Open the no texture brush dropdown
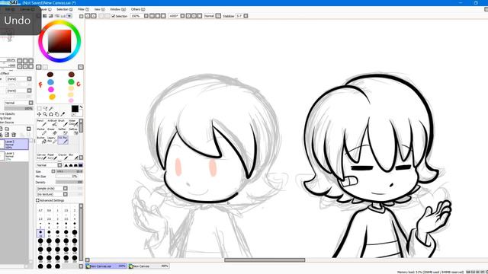Screen dimensions: 488x274 pos(52,194)
